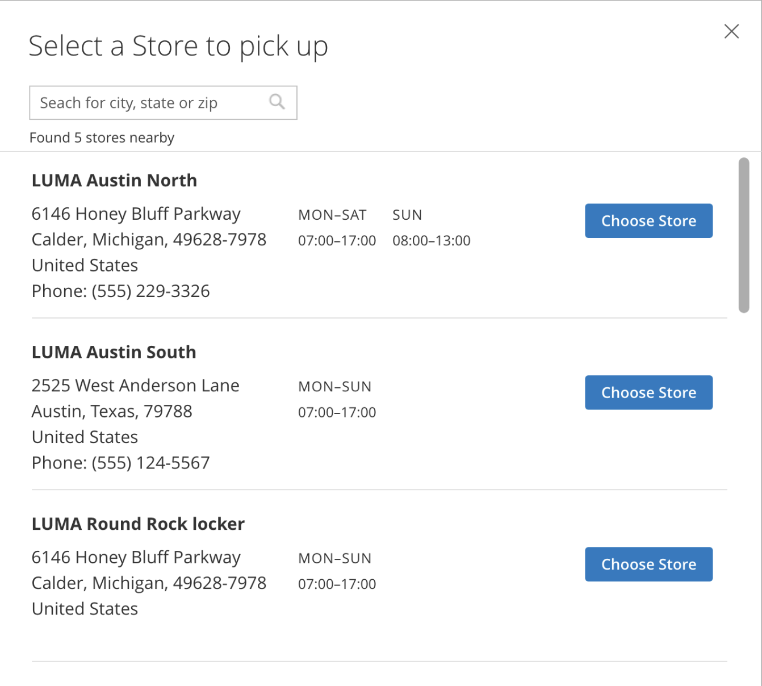Choose Store for LUMA Austin North

pos(648,221)
